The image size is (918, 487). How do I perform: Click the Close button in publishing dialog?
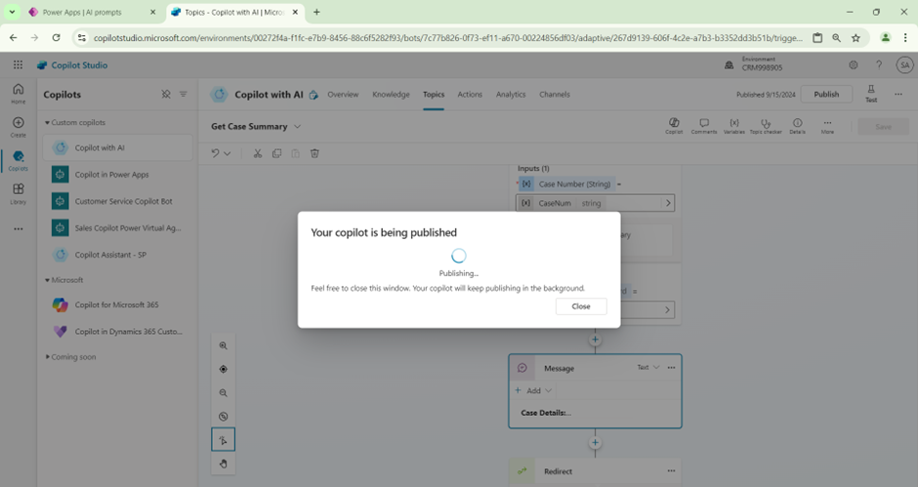[x=581, y=306]
